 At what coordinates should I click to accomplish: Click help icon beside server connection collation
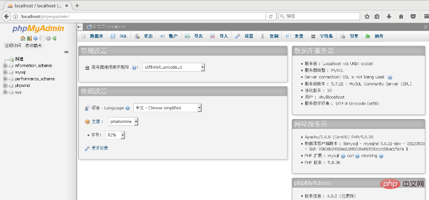pyautogui.click(x=134, y=67)
